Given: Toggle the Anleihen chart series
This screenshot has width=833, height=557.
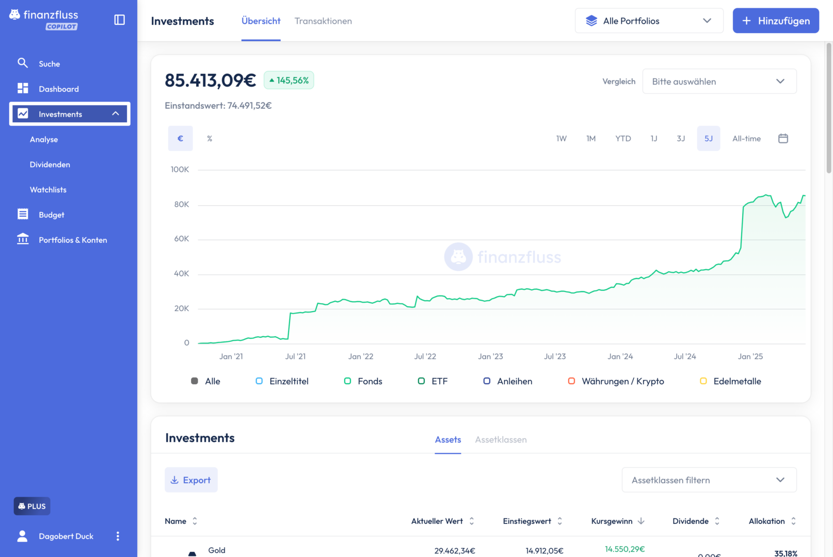Looking at the screenshot, I should [x=507, y=381].
